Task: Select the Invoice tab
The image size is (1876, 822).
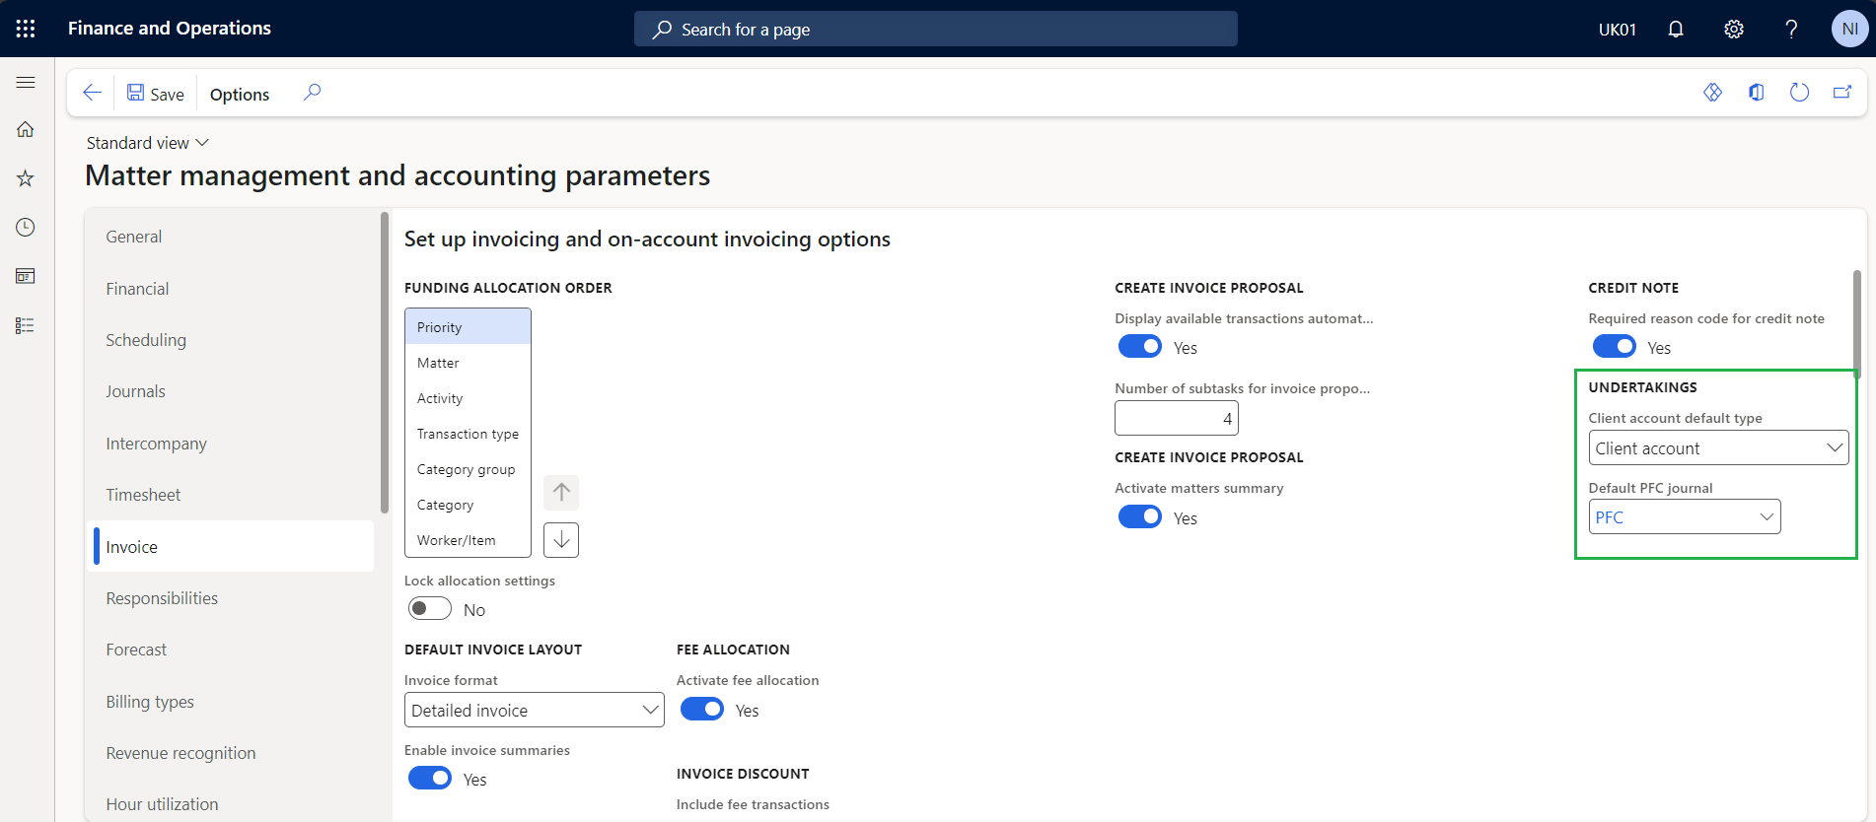Action: (x=231, y=547)
